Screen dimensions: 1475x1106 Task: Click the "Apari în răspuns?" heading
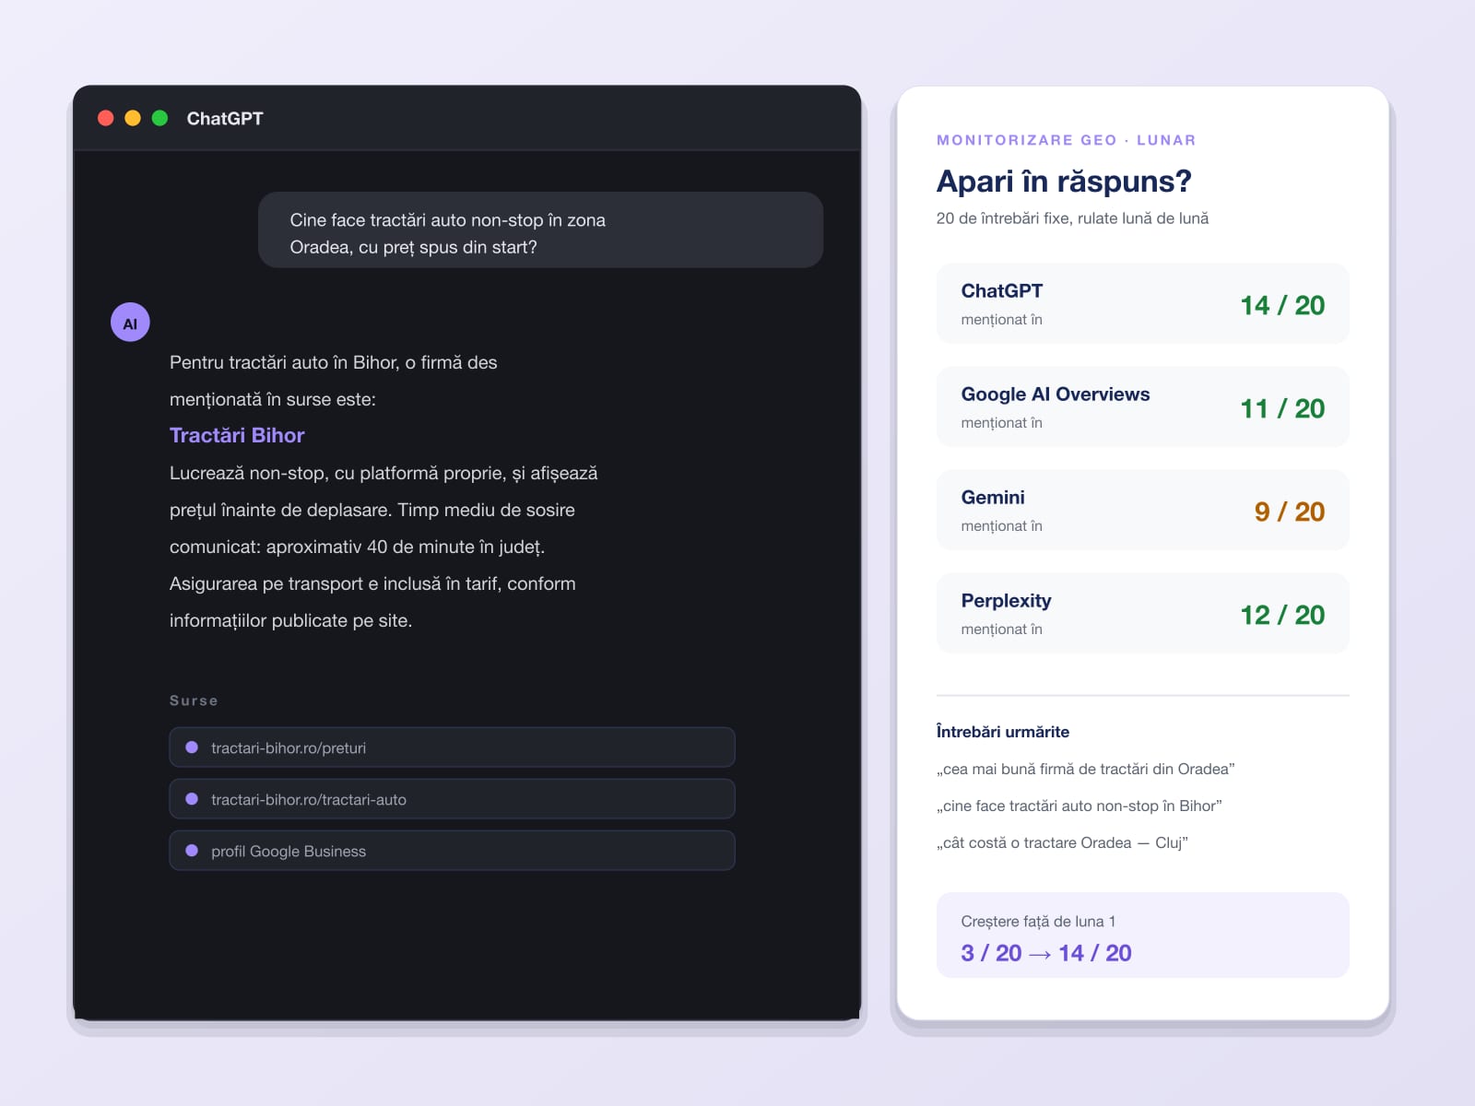pos(1065,182)
